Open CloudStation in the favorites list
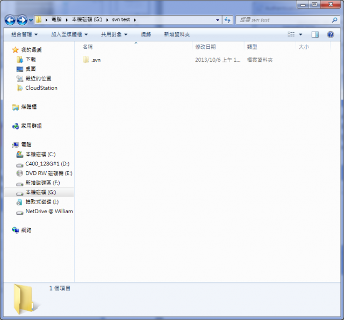344x320 pixels. 41,88
